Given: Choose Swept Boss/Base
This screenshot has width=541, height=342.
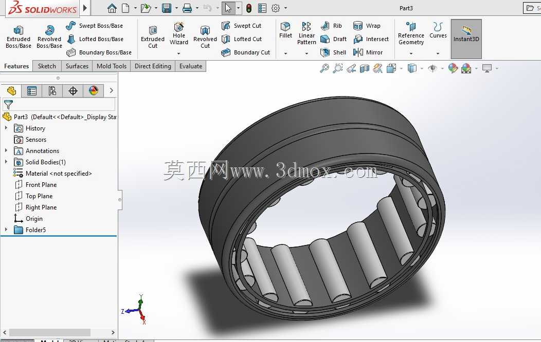Looking at the screenshot, I should click(94, 26).
